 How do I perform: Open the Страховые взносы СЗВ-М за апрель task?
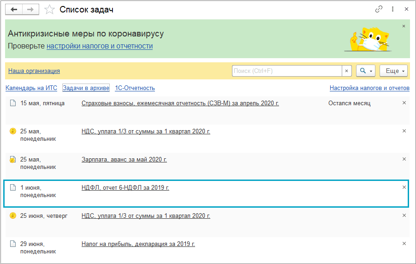180,103
